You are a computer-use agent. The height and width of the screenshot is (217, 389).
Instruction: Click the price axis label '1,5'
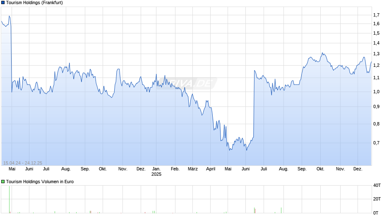coord(376,33)
